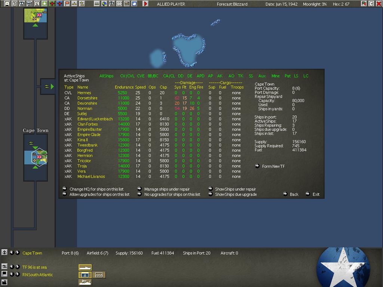Click the pier dock button next to anchor
383x287 pixels.
[x=99, y=275]
